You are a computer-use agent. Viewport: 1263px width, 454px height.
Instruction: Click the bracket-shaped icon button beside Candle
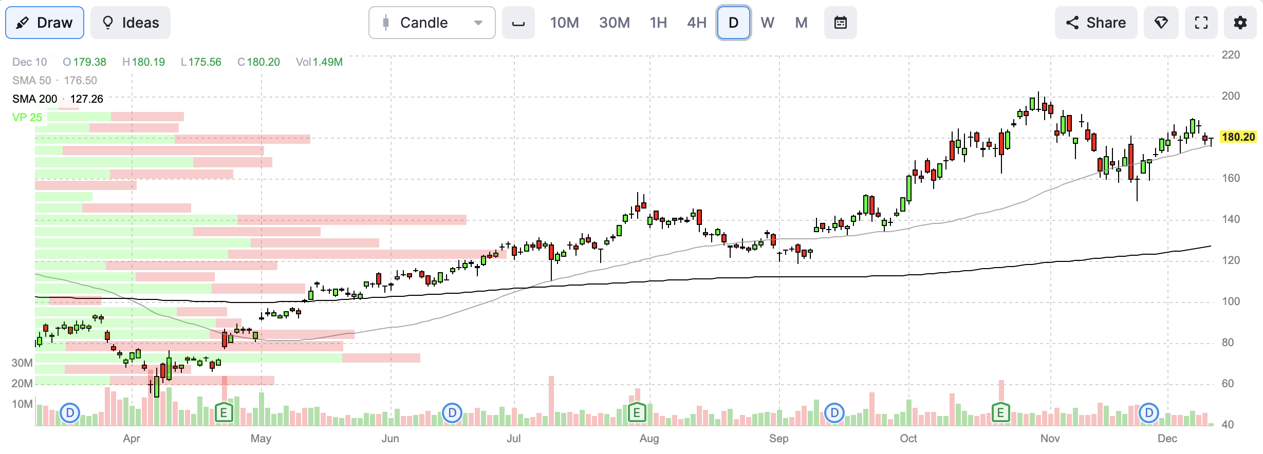[x=518, y=23]
